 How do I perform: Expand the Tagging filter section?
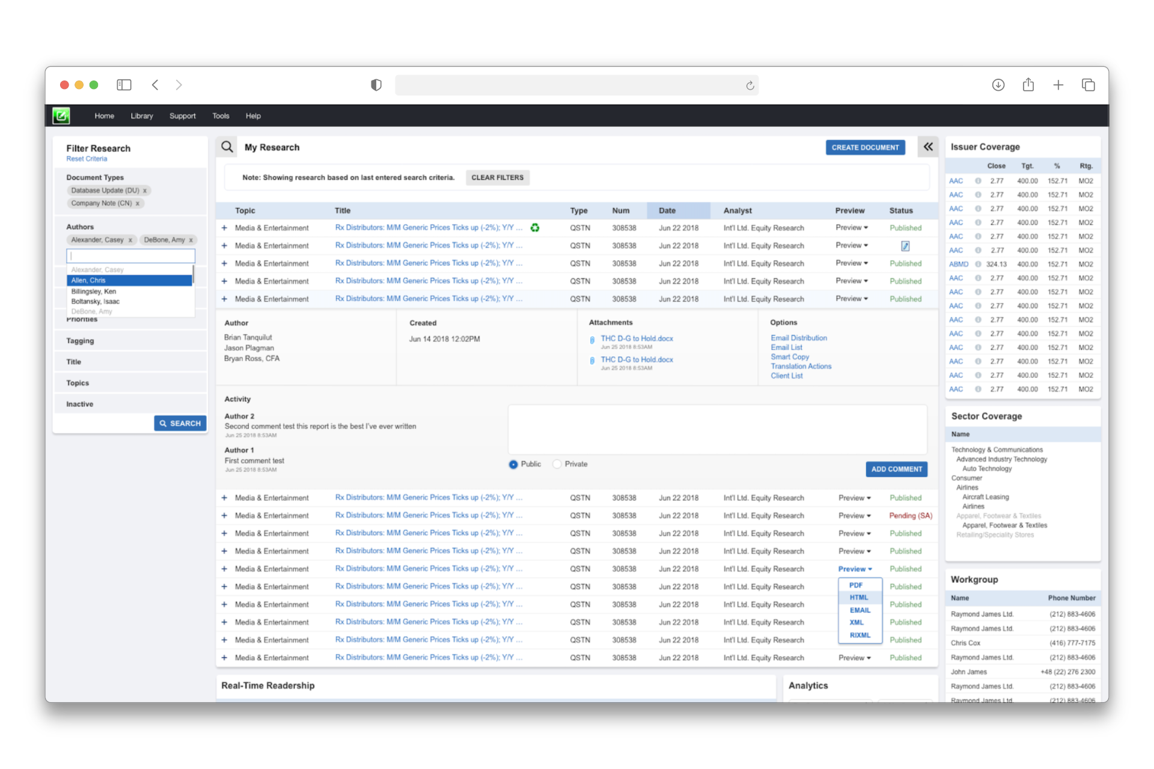point(80,341)
